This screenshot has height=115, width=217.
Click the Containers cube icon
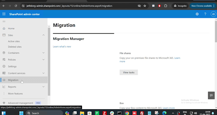click(4, 53)
